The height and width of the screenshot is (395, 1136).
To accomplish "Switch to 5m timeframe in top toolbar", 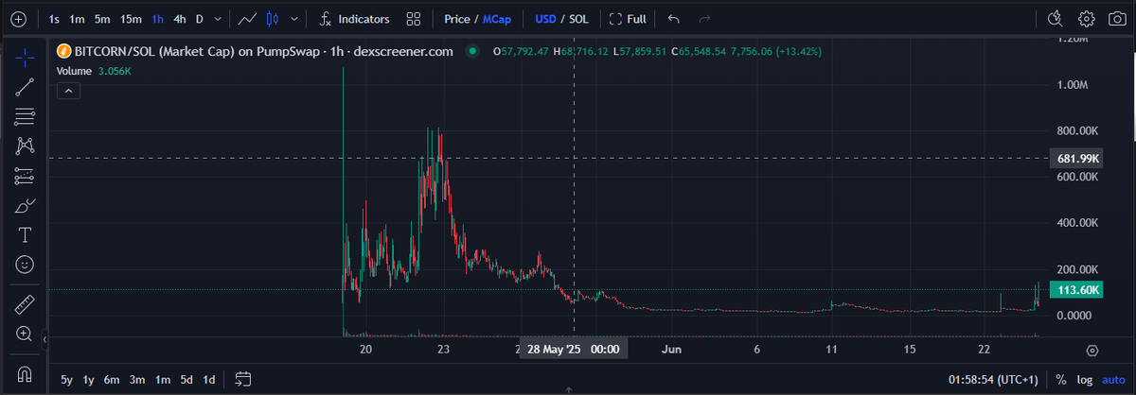I will (102, 18).
